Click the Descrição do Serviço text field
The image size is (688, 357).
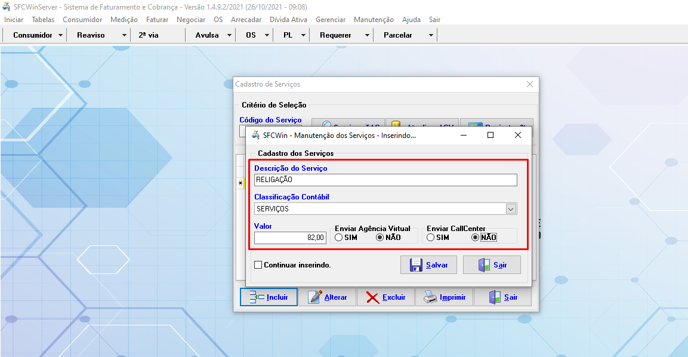click(385, 180)
